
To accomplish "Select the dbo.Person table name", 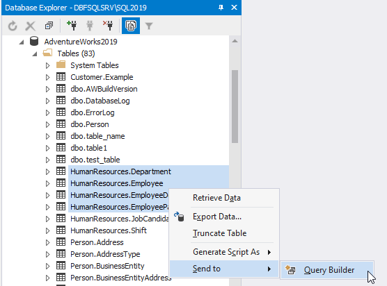I will point(90,124).
